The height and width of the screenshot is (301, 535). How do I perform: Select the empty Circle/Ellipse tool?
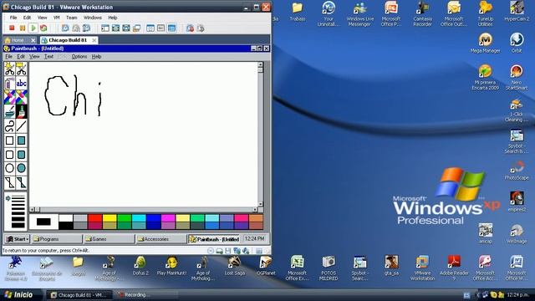[9, 168]
